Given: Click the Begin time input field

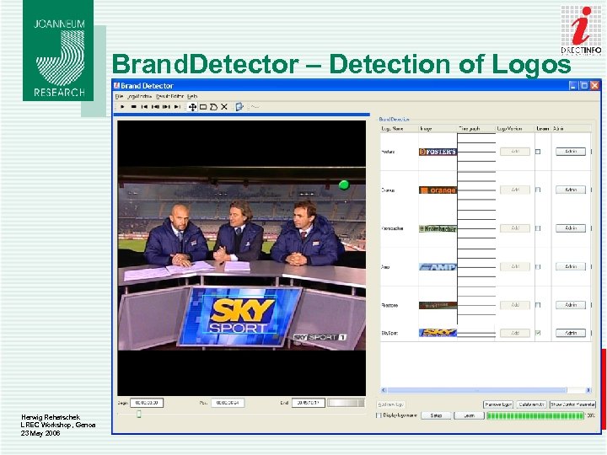Looking at the screenshot, I should (x=147, y=403).
